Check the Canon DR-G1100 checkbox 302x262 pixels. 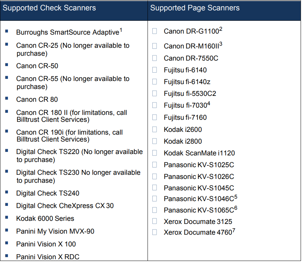pyautogui.click(x=155, y=31)
